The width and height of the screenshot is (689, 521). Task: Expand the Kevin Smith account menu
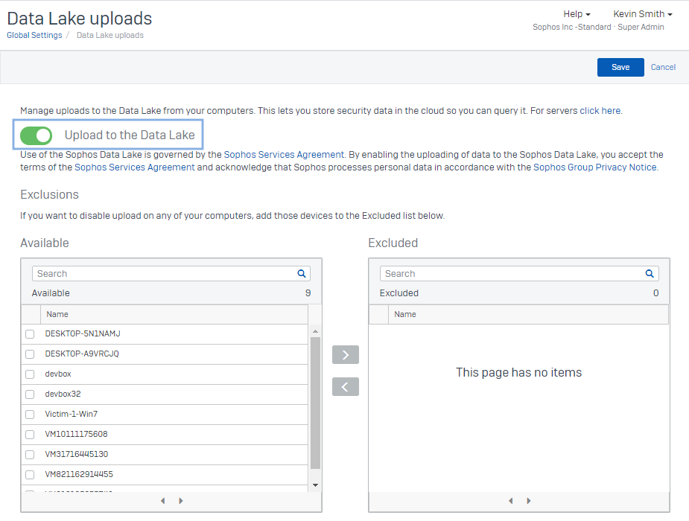pos(642,14)
